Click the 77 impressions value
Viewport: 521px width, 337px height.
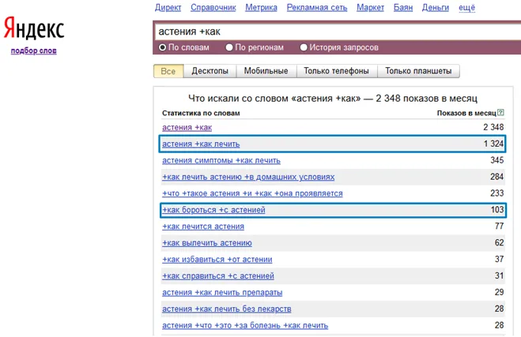click(500, 227)
